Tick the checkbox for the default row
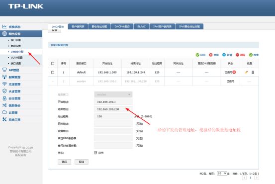Viewport: 275px width, 184px height. [53, 72]
